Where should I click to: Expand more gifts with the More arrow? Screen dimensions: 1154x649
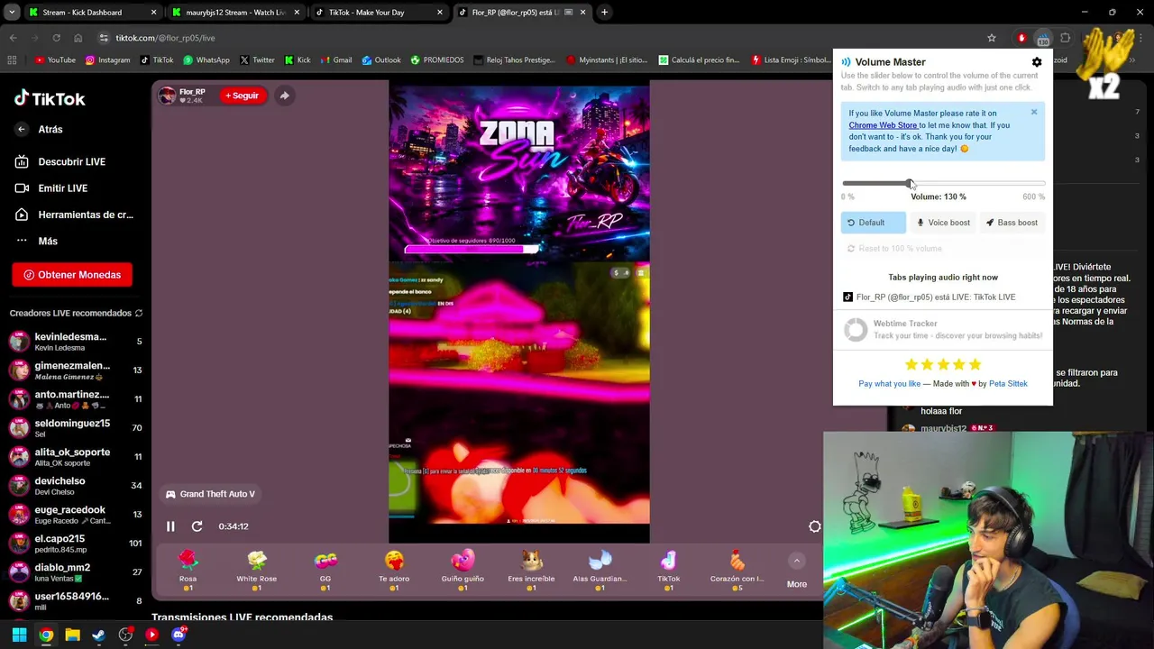796,561
